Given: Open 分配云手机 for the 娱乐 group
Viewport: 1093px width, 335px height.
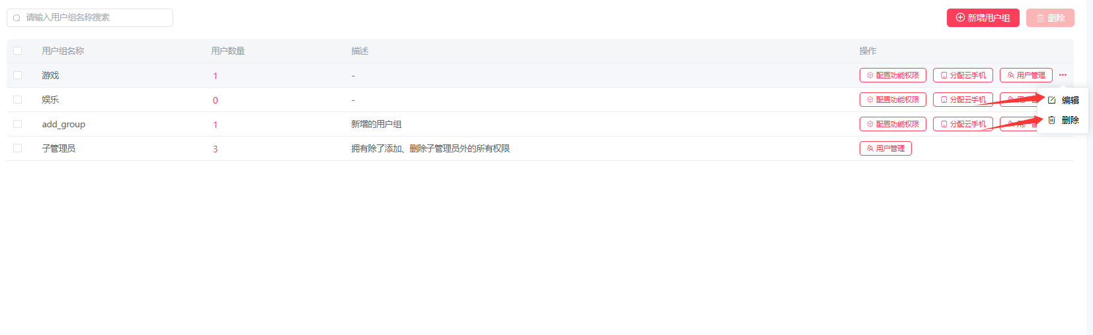Looking at the screenshot, I should click(x=963, y=100).
